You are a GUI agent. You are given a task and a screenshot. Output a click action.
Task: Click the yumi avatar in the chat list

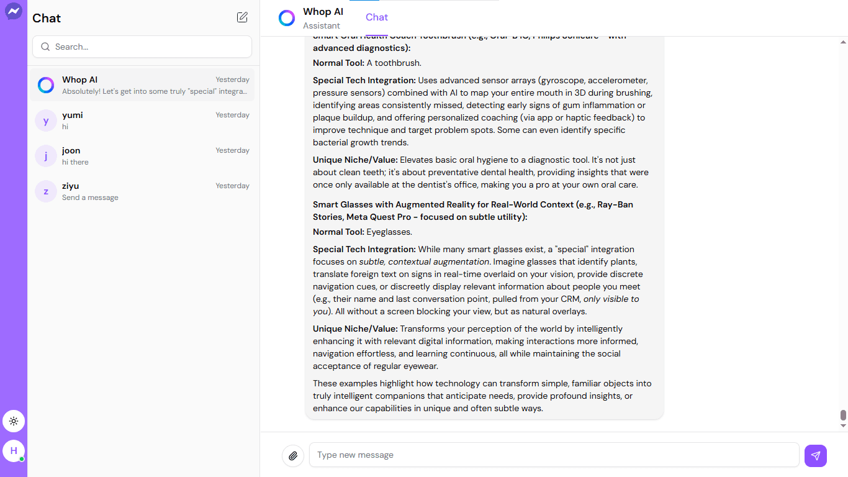coord(45,120)
